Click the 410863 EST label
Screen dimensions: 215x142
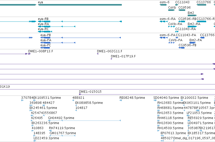tap(38, 128)
